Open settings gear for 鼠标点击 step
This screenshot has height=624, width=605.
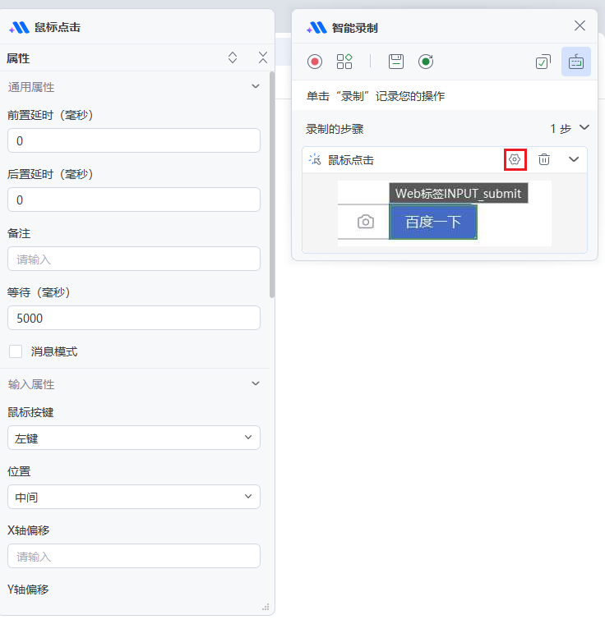pyautogui.click(x=515, y=159)
